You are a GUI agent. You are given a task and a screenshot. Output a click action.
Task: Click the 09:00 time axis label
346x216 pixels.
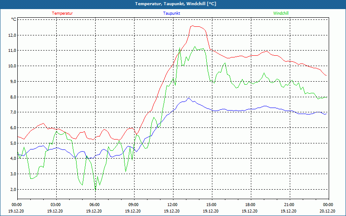click(134, 205)
